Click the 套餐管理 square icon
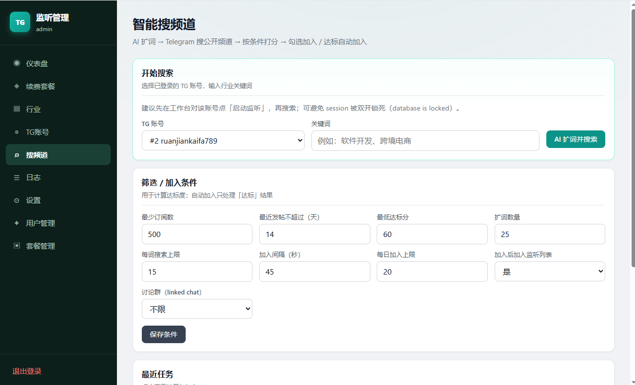 point(17,246)
